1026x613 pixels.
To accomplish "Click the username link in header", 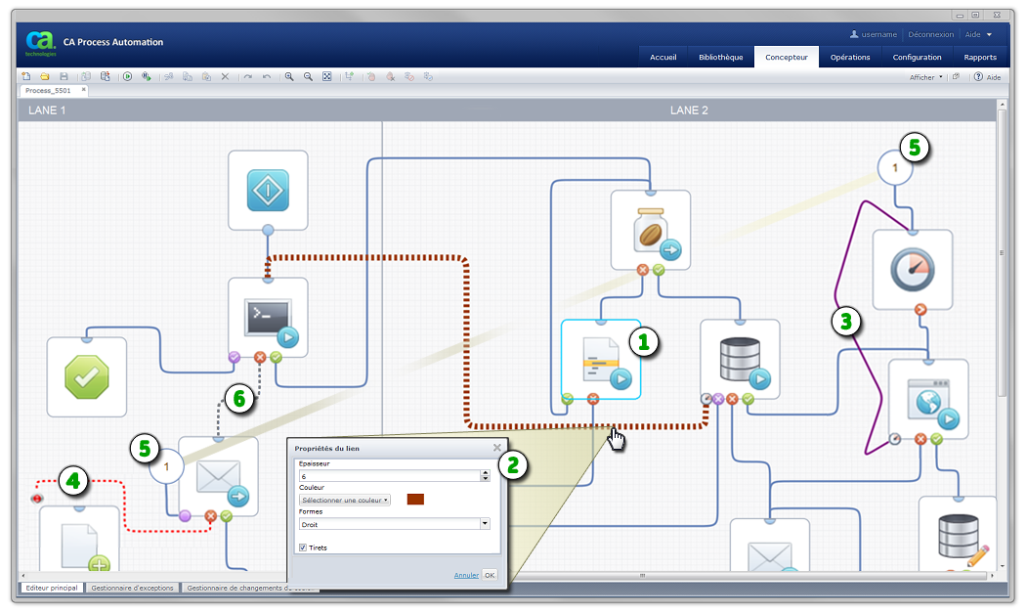I will click(x=878, y=35).
